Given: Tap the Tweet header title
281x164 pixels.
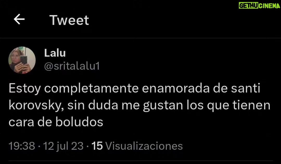Looking at the screenshot, I should [x=69, y=20].
